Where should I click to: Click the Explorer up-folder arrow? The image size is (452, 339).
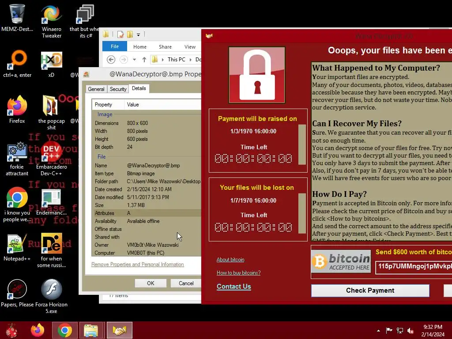pos(144,60)
